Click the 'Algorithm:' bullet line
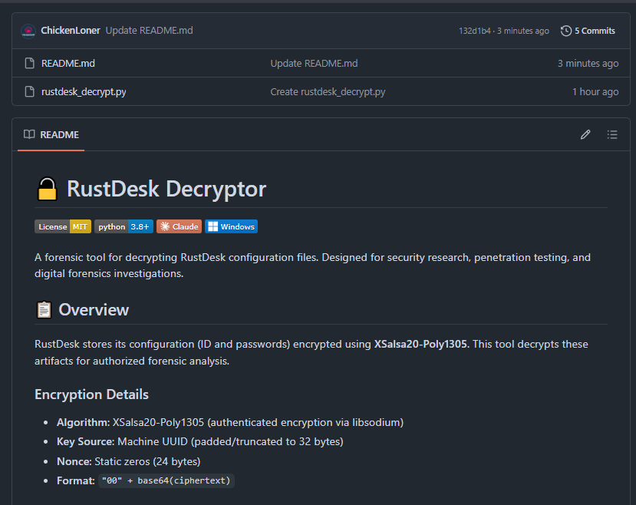The width and height of the screenshot is (636, 505). pyautogui.click(x=230, y=422)
